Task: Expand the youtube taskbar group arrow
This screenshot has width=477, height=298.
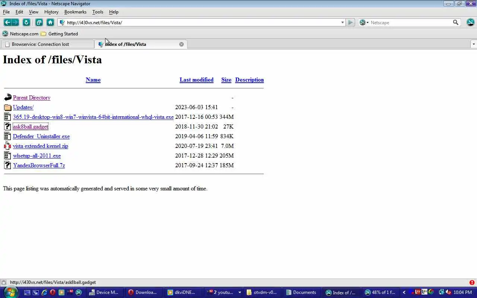Action: click(x=240, y=292)
